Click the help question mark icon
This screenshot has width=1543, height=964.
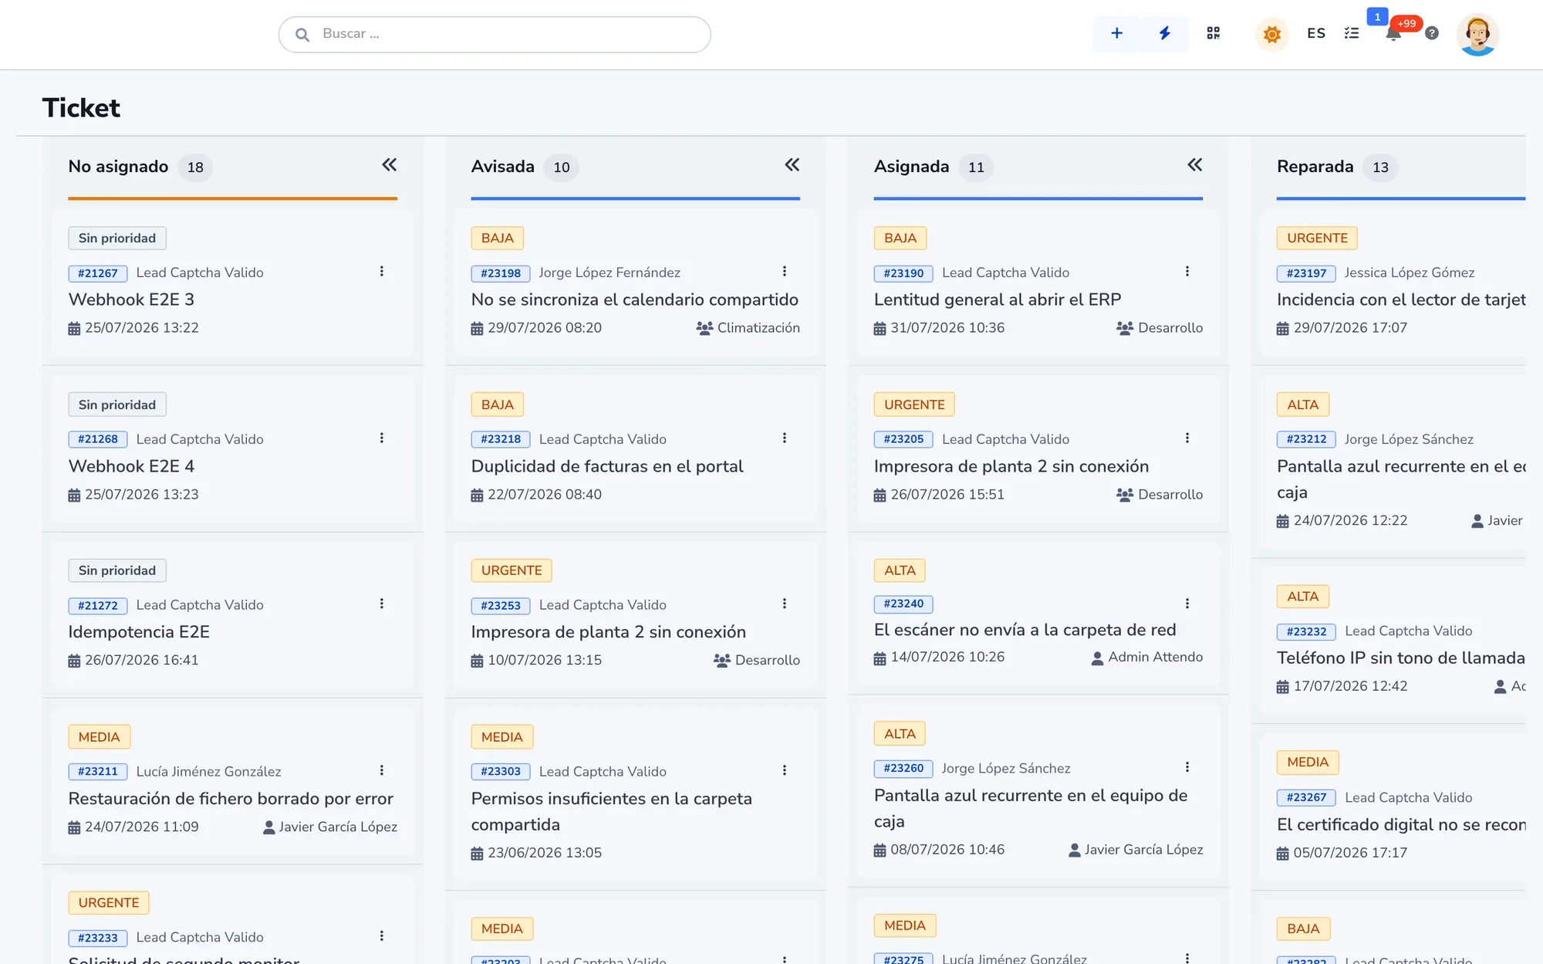[x=1432, y=34]
